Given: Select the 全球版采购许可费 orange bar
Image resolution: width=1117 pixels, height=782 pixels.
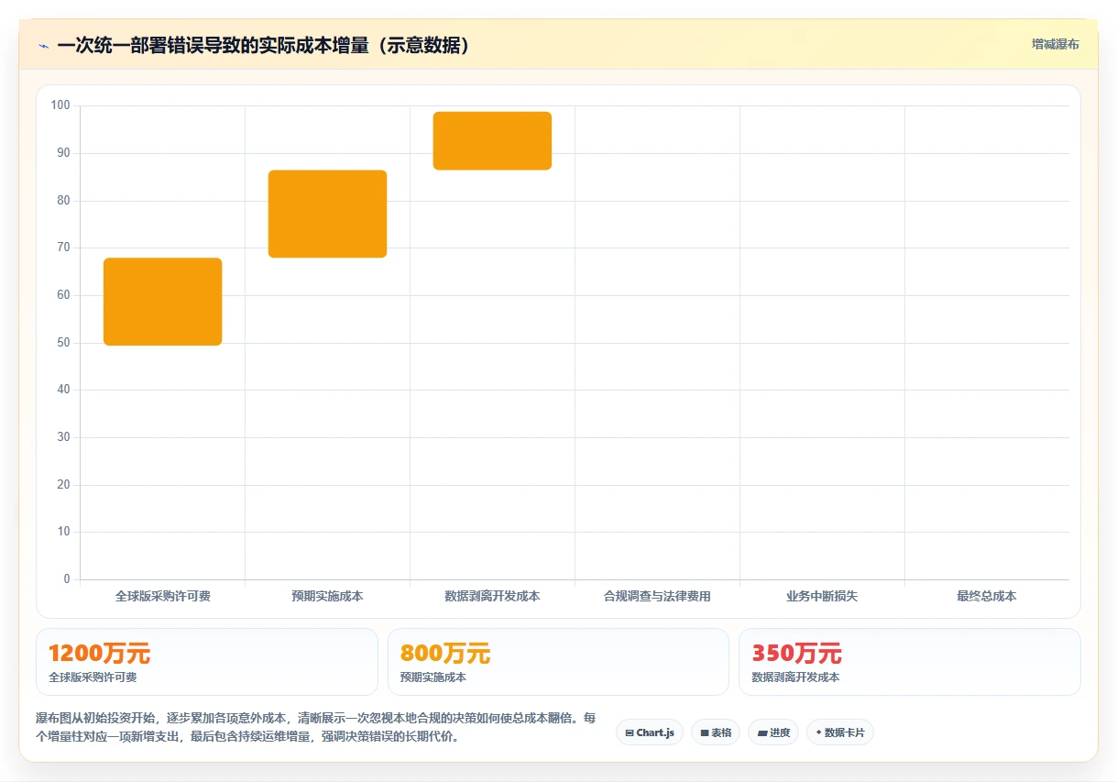Looking at the screenshot, I should pos(163,302).
